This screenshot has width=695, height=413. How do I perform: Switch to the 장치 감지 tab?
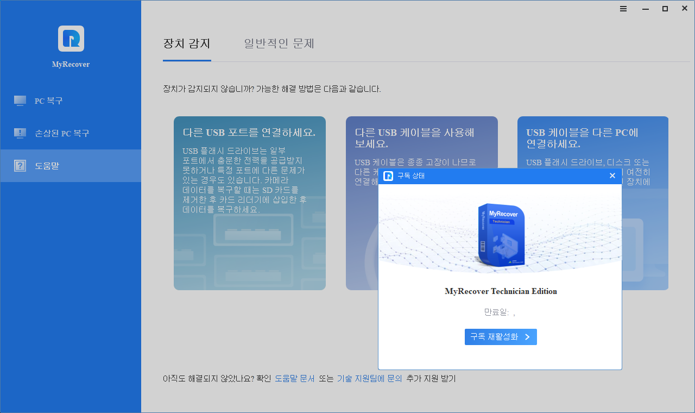point(187,43)
